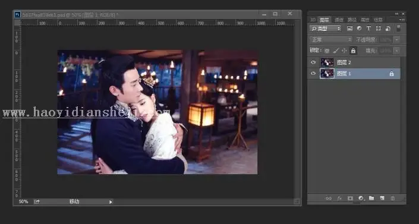Hide 图层 1 using its eye icon
Image resolution: width=419 pixels, height=224 pixels.
click(313, 73)
